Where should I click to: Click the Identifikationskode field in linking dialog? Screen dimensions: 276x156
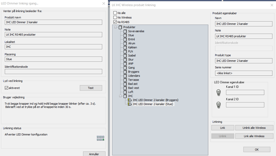pos(53,71)
